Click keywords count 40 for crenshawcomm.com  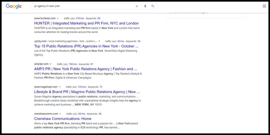100,114
